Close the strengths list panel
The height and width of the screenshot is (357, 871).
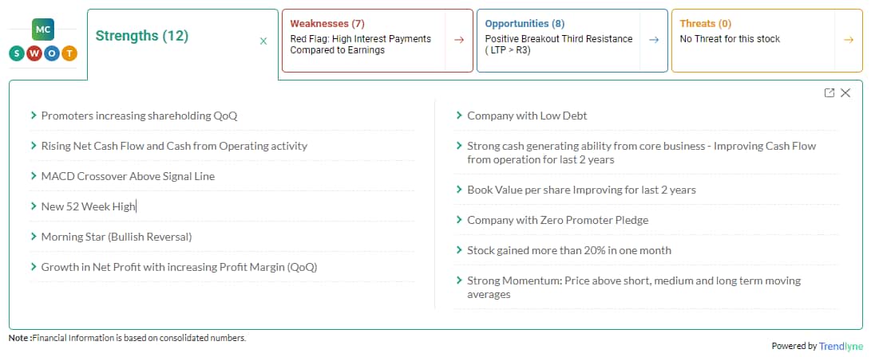click(x=846, y=93)
